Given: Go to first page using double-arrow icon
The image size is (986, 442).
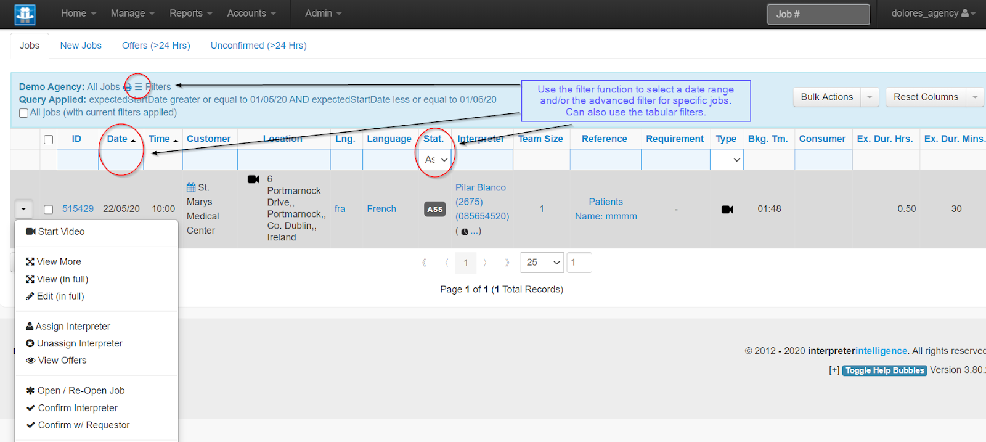Looking at the screenshot, I should [x=424, y=263].
